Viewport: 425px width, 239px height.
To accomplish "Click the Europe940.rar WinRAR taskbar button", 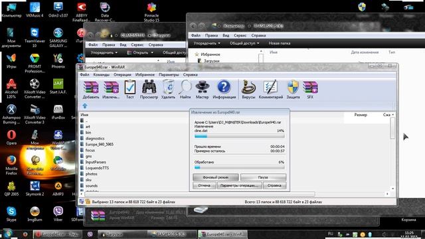I will 222,234.
